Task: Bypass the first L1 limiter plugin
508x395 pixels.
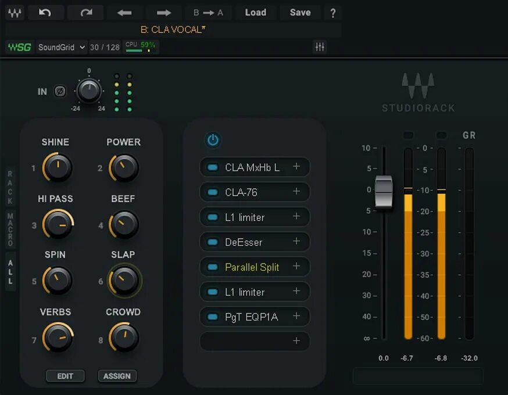Action: click(213, 217)
